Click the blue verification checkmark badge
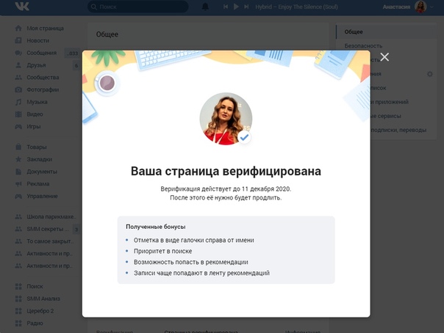This screenshot has width=444, height=333. pos(244,138)
